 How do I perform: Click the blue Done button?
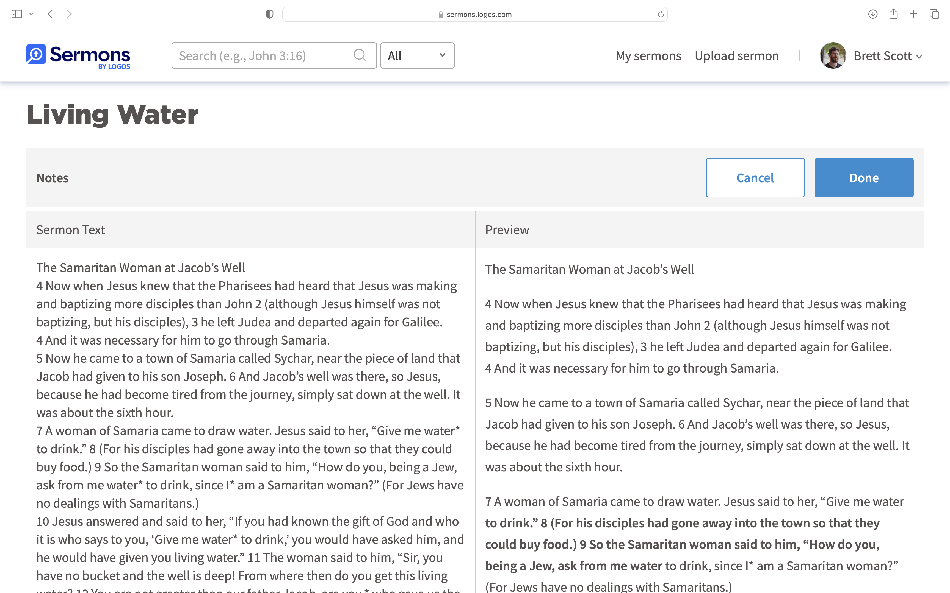(864, 178)
